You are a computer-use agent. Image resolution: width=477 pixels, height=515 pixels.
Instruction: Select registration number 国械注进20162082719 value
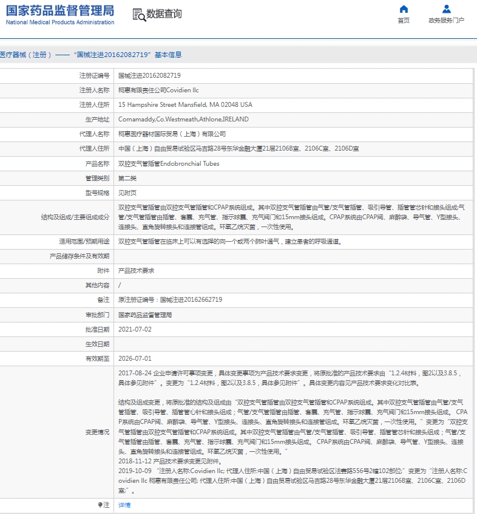coord(149,75)
